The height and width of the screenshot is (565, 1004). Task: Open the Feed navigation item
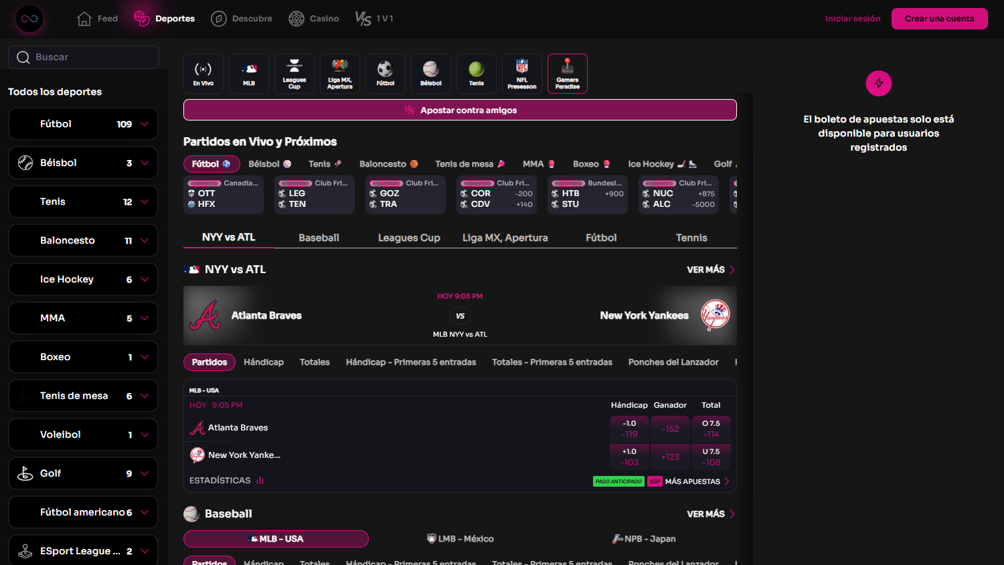coord(98,19)
